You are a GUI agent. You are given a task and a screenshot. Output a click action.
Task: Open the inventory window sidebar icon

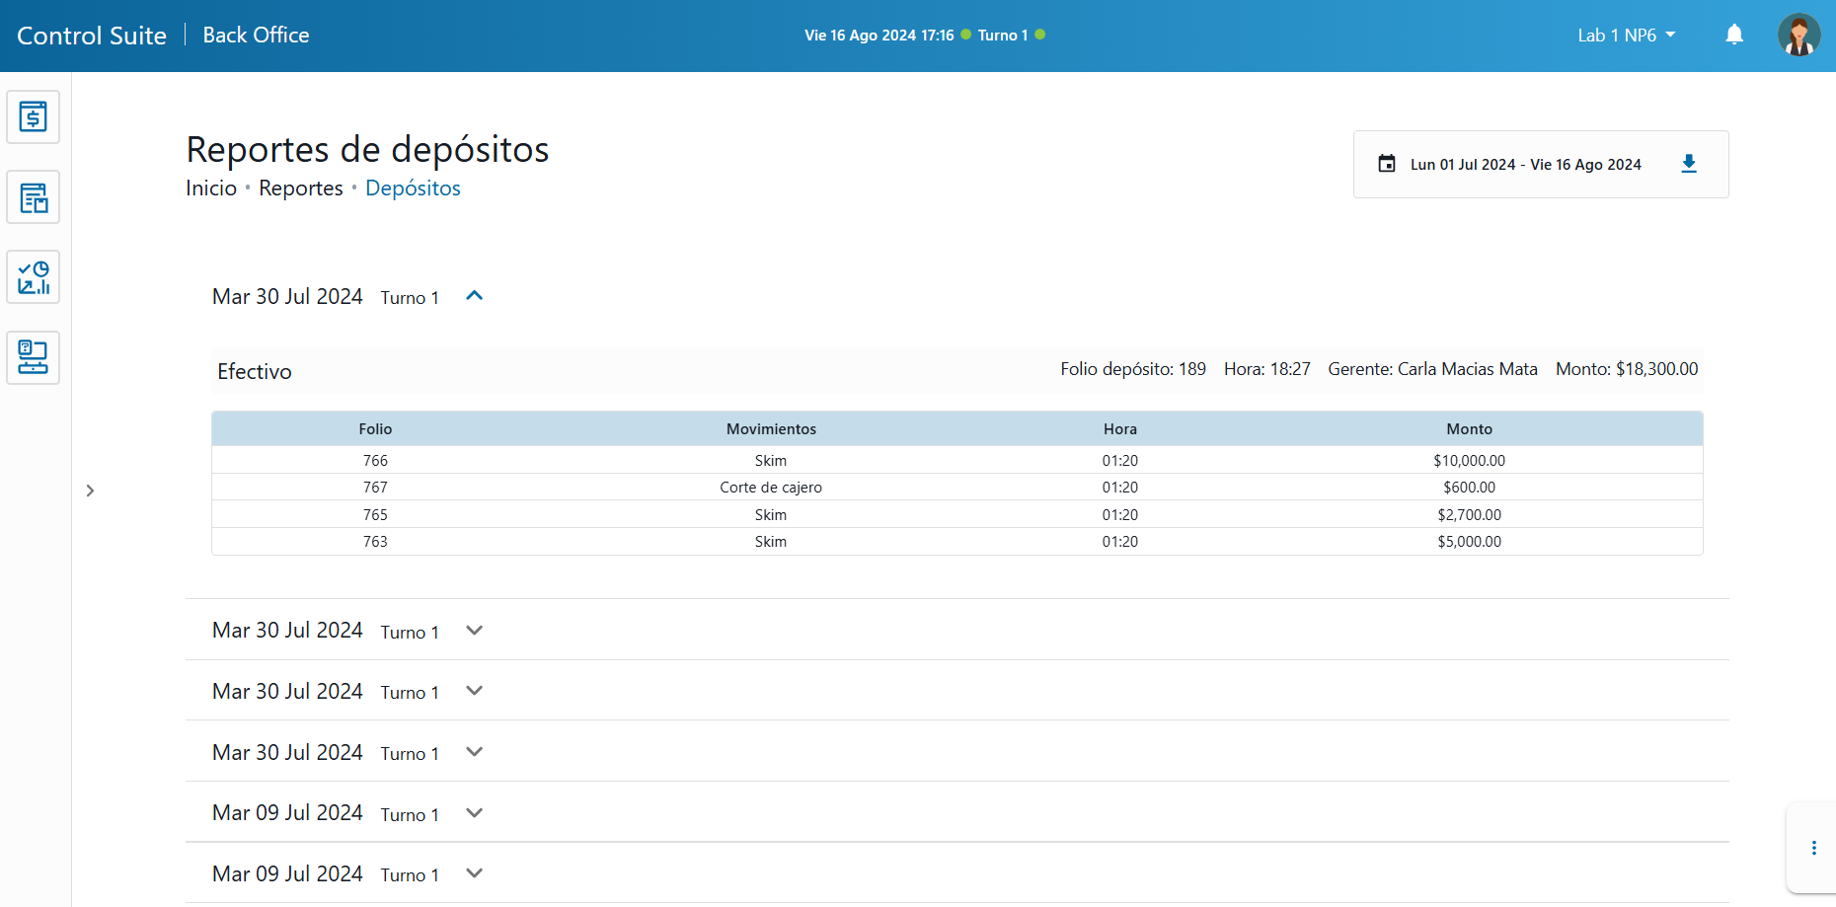coord(34,197)
